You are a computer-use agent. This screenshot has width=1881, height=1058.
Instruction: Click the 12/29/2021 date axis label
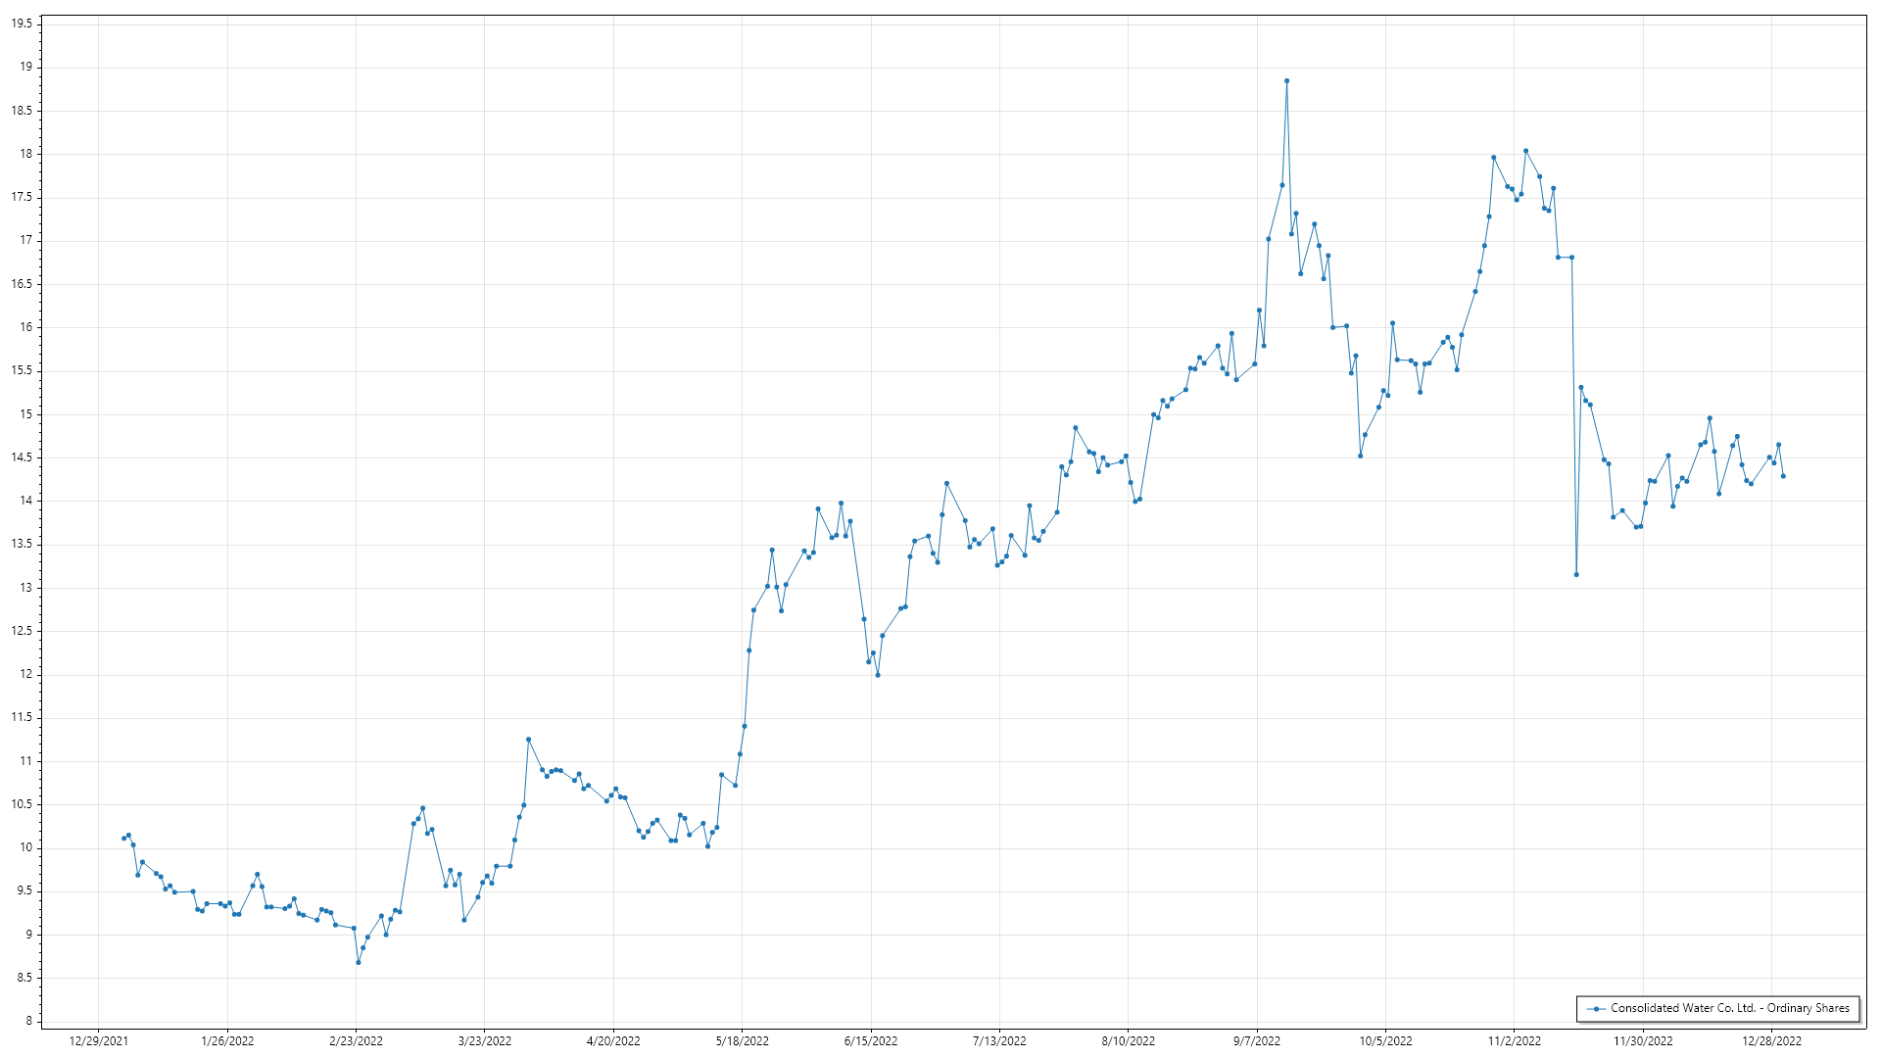click(x=99, y=1041)
